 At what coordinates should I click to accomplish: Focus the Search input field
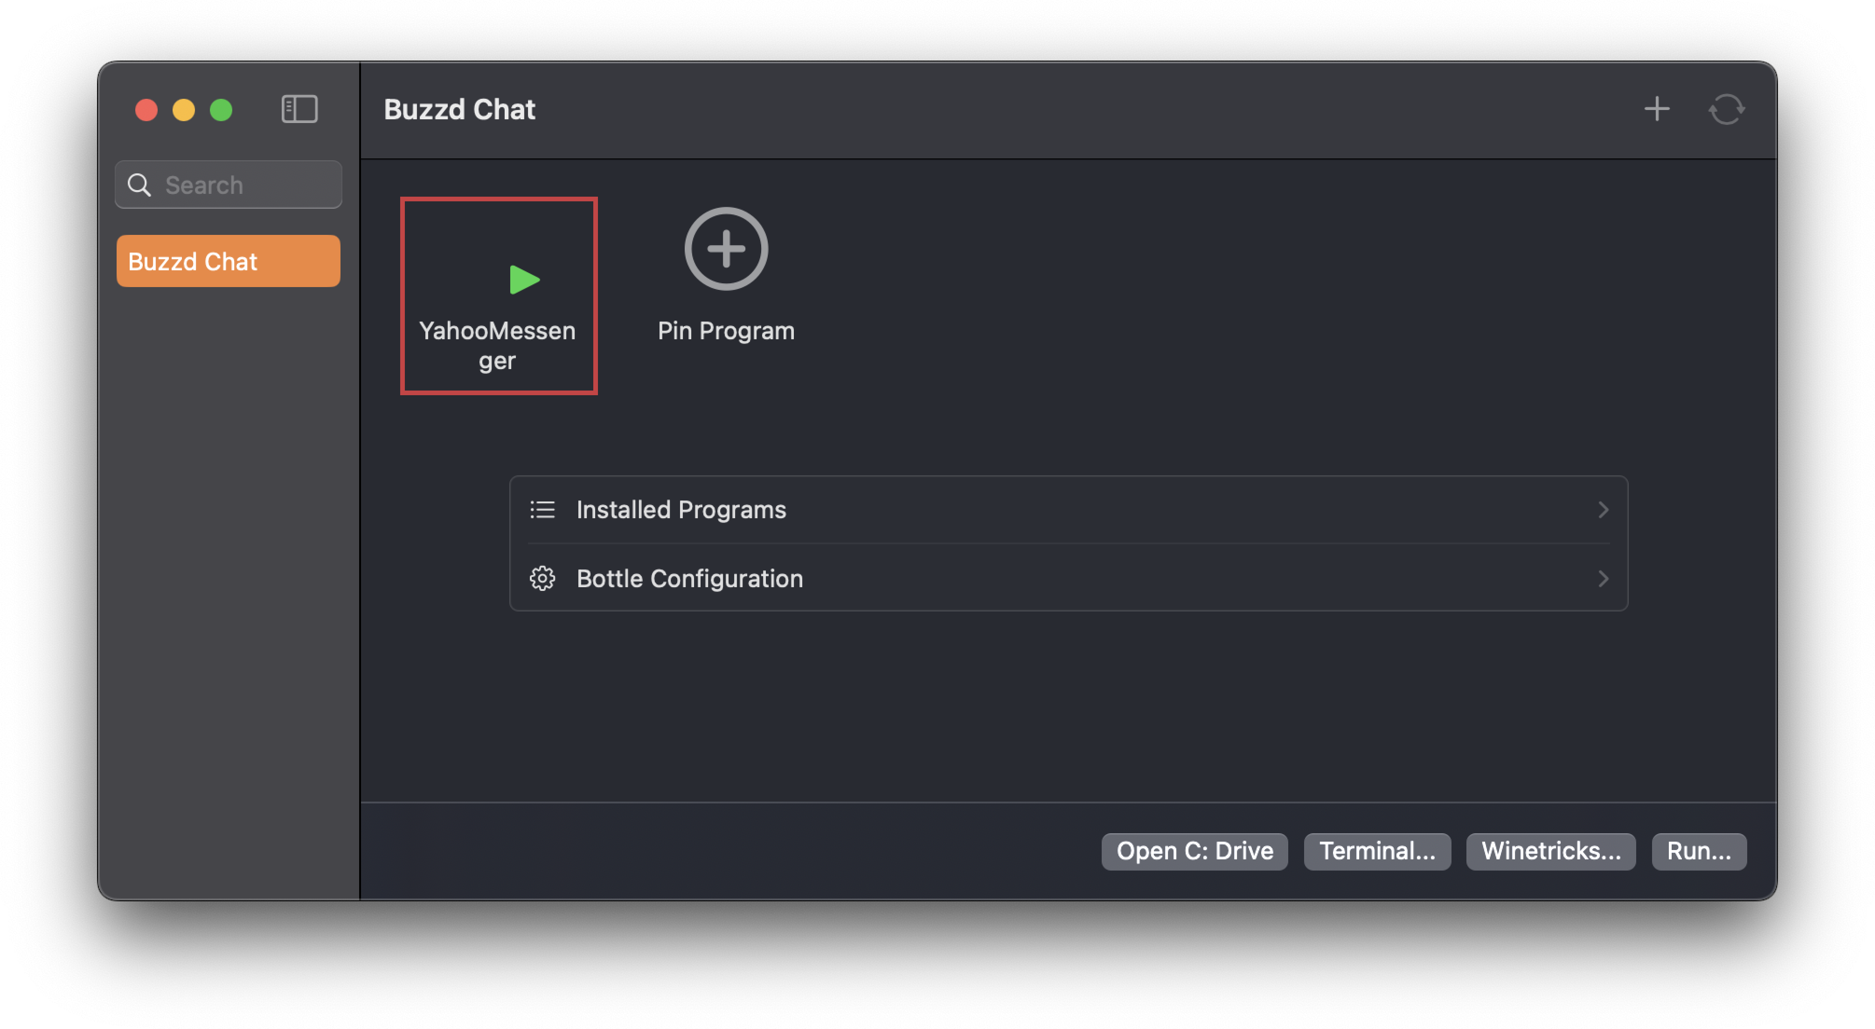click(228, 185)
